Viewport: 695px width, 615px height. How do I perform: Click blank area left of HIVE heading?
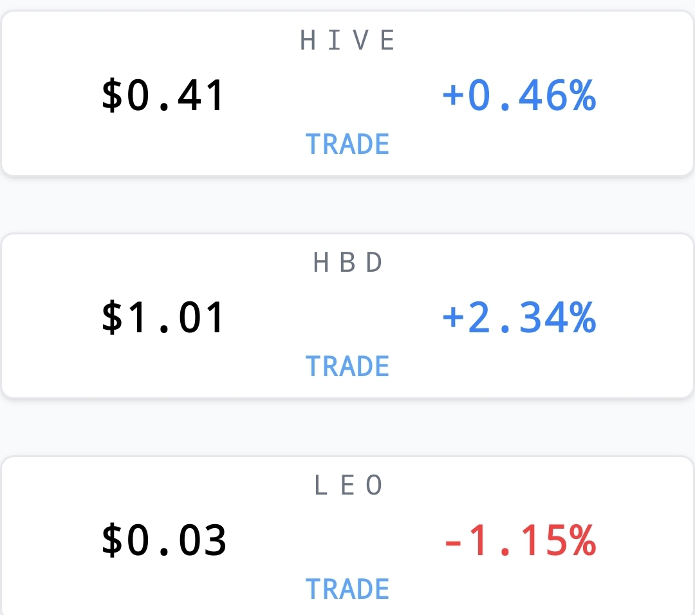click(151, 41)
